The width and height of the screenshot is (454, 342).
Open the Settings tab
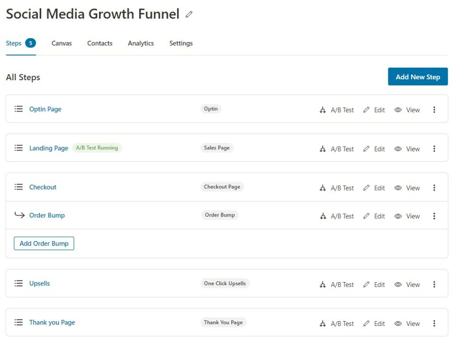click(x=181, y=43)
